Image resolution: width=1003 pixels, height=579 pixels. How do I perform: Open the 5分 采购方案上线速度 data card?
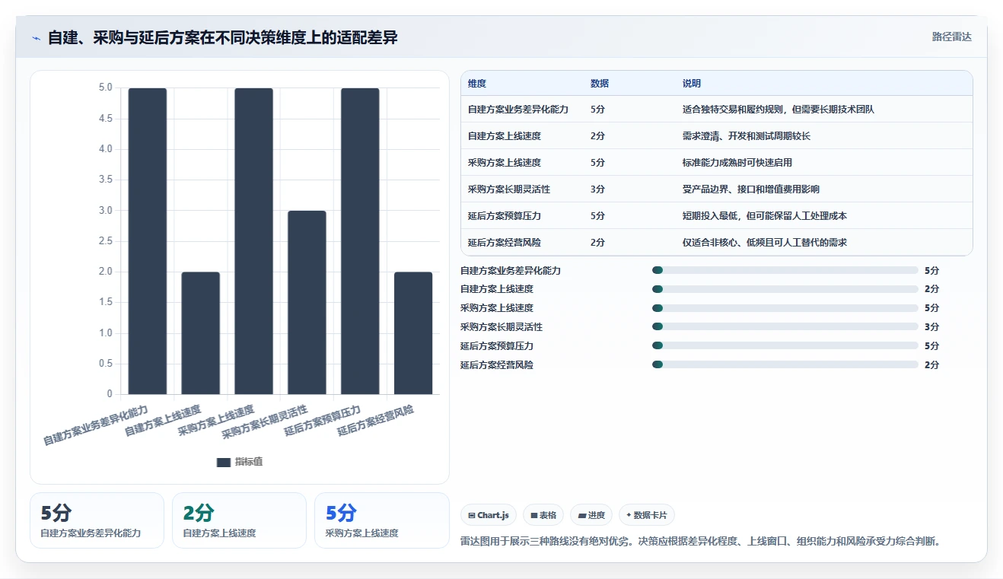click(381, 520)
